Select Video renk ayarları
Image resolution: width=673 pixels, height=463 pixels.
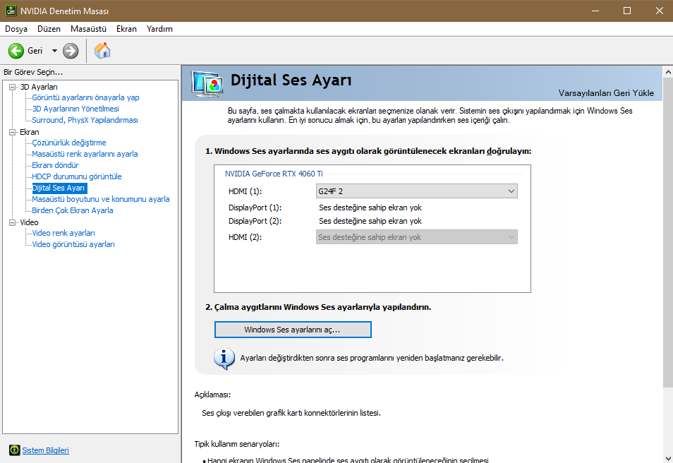pos(63,233)
